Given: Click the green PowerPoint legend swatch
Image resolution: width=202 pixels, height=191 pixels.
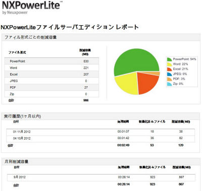Looking at the screenshot, I should pyautogui.click(x=170, y=59).
